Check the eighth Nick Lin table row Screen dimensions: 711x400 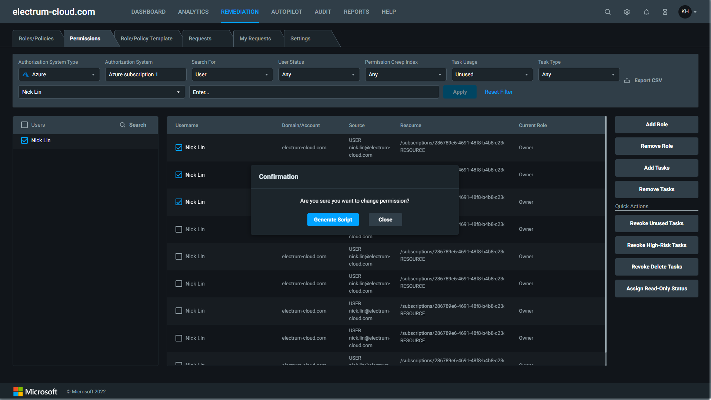179,338
